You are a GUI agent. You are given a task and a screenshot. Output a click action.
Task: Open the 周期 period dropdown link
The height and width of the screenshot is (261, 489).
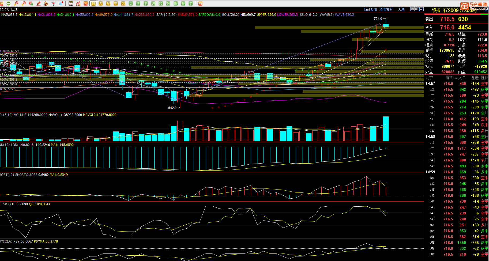point(401,9)
